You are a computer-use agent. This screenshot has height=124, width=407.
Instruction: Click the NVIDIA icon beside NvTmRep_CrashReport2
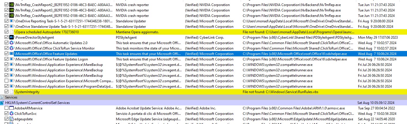(12, 5)
